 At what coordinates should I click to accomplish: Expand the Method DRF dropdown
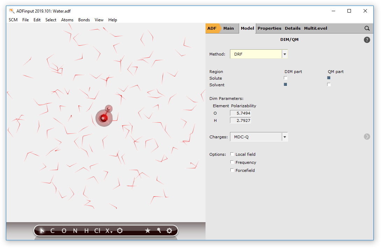(285, 54)
